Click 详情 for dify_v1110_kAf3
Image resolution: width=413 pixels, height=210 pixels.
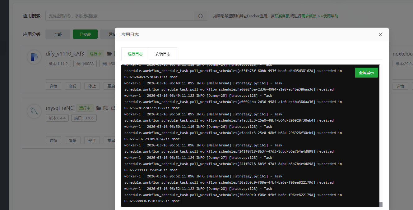click(53, 86)
